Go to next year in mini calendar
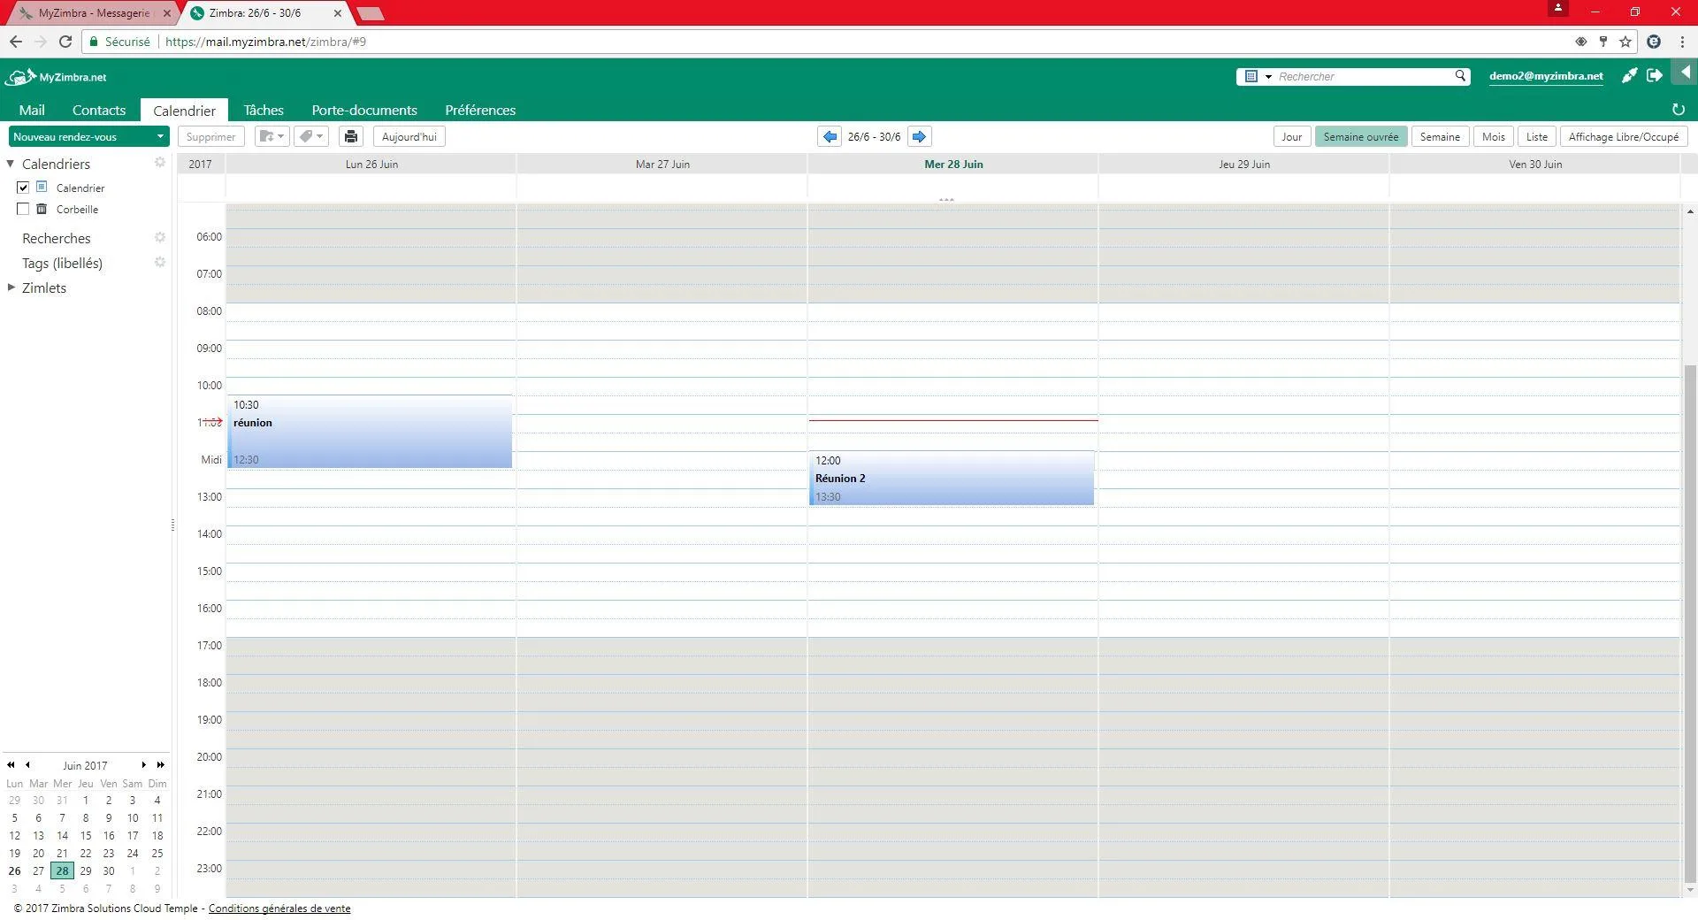This screenshot has height=920, width=1698. point(160,765)
